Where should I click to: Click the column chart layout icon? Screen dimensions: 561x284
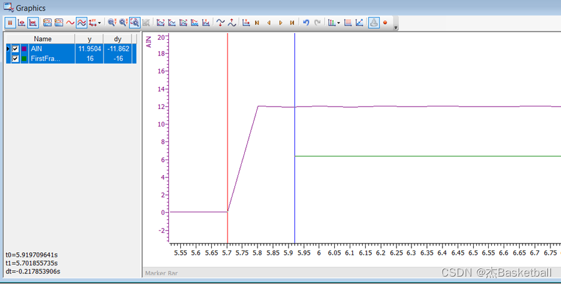click(x=332, y=22)
